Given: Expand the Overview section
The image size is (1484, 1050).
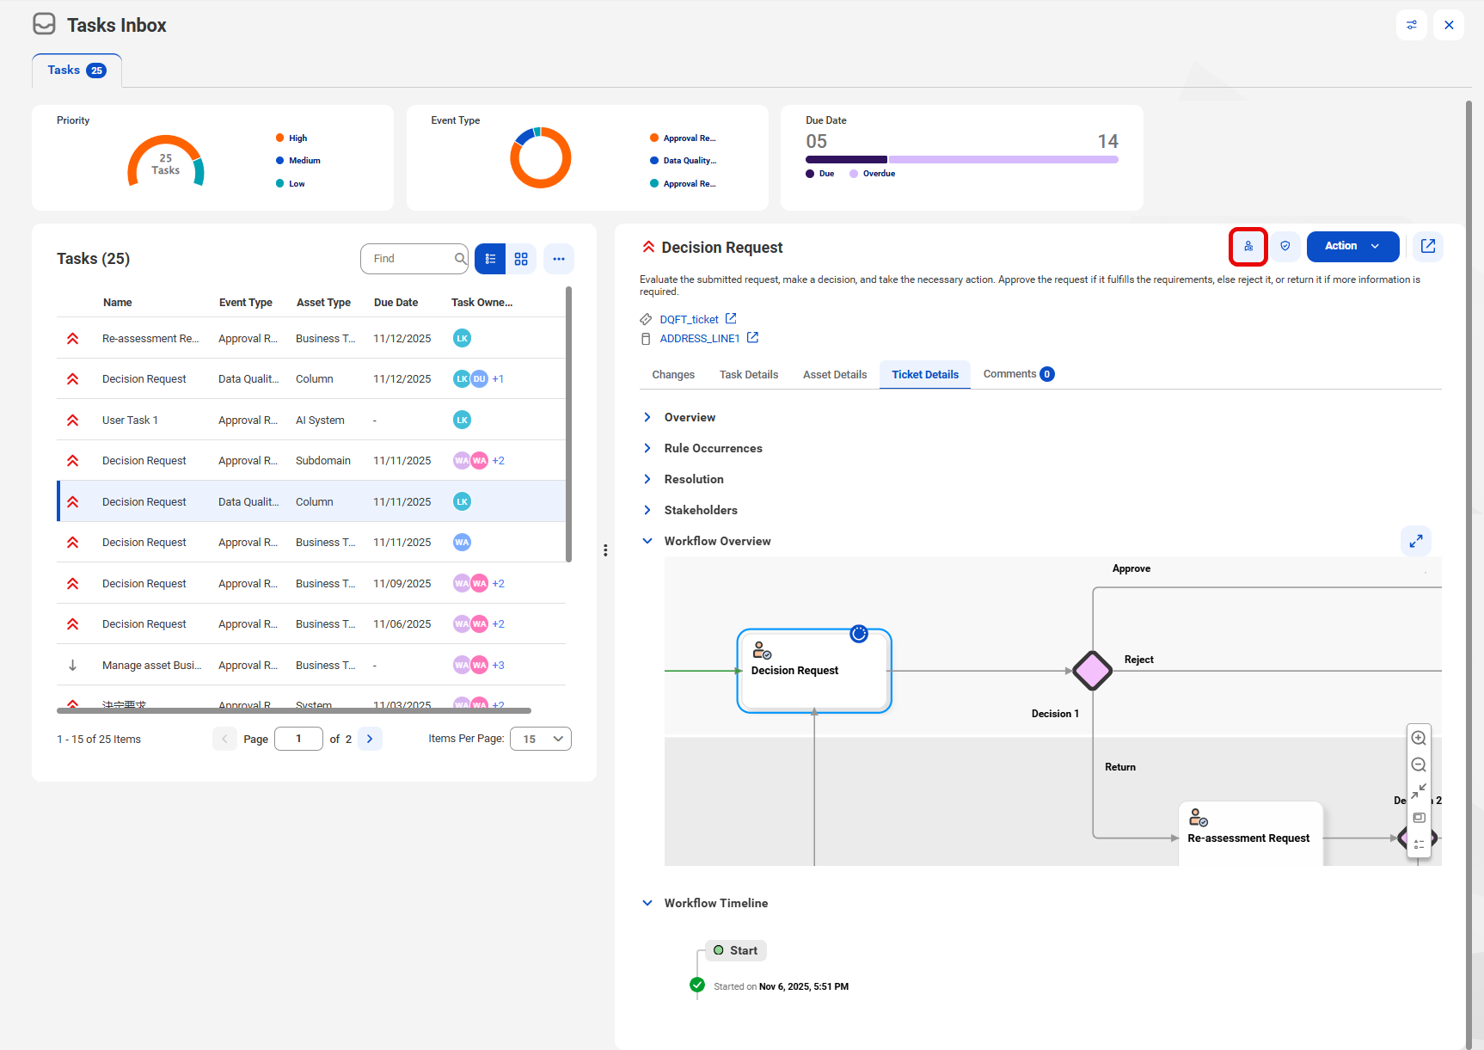Looking at the screenshot, I should pyautogui.click(x=647, y=417).
